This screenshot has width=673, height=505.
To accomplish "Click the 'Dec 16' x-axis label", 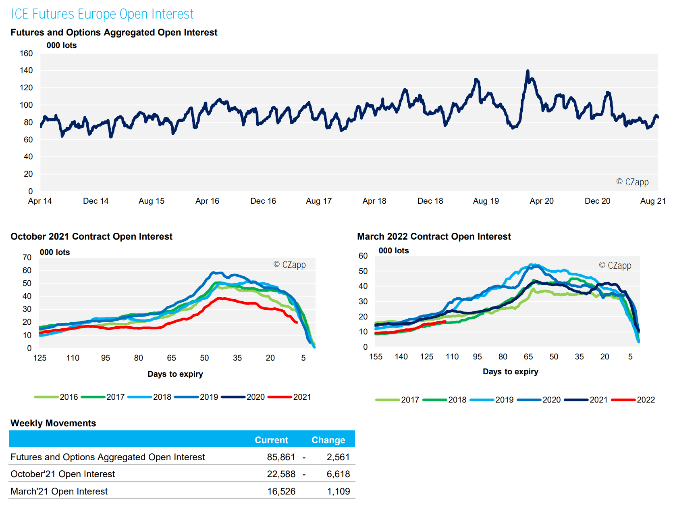I will (263, 201).
